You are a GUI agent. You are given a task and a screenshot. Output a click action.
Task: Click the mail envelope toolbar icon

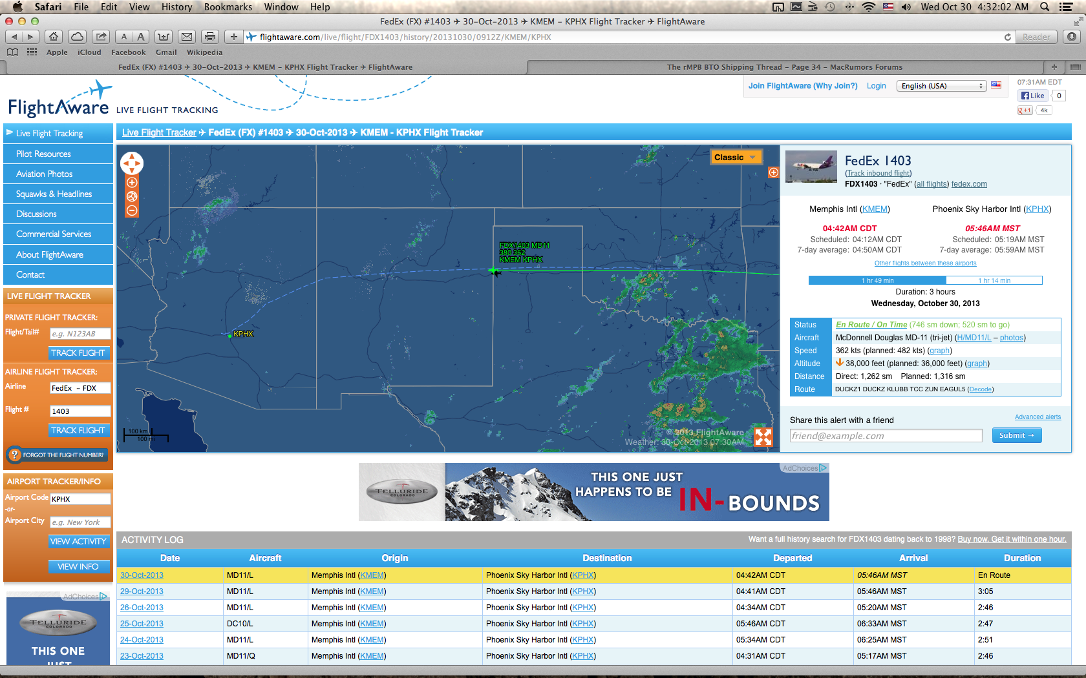click(x=187, y=37)
